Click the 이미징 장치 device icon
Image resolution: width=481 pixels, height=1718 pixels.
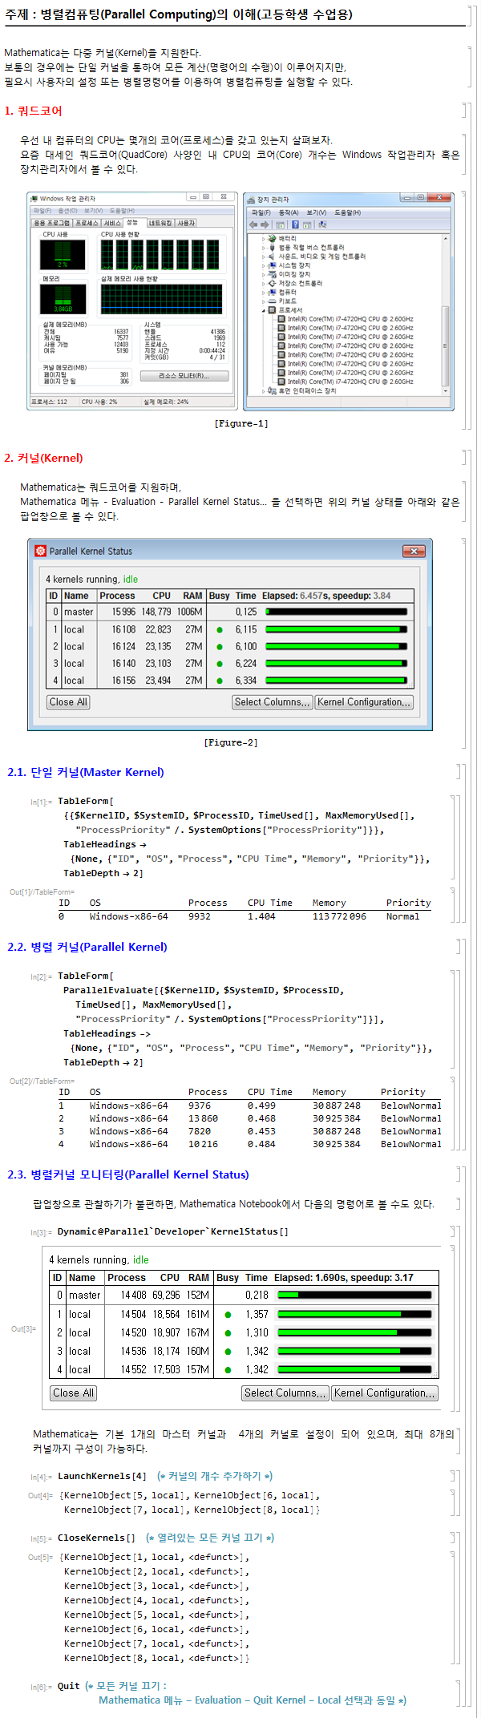coord(272,274)
